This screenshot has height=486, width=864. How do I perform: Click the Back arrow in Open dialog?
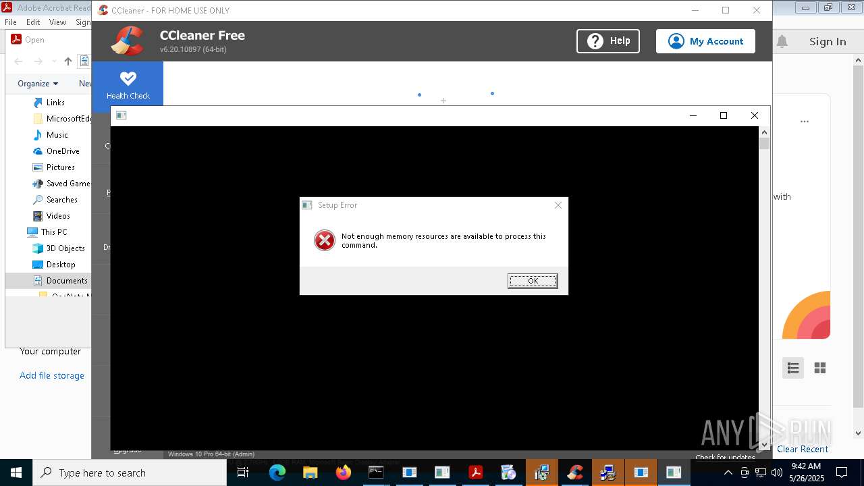point(18,61)
